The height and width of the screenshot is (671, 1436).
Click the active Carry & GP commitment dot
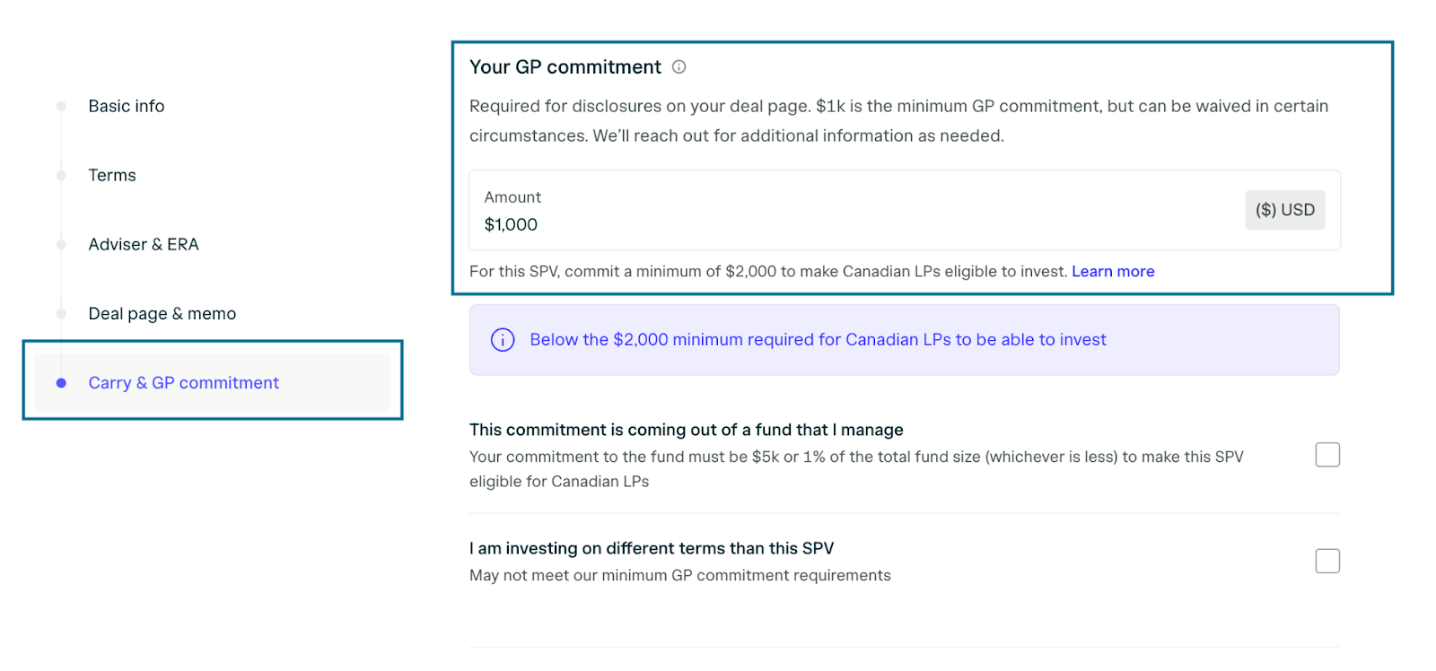[x=61, y=383]
